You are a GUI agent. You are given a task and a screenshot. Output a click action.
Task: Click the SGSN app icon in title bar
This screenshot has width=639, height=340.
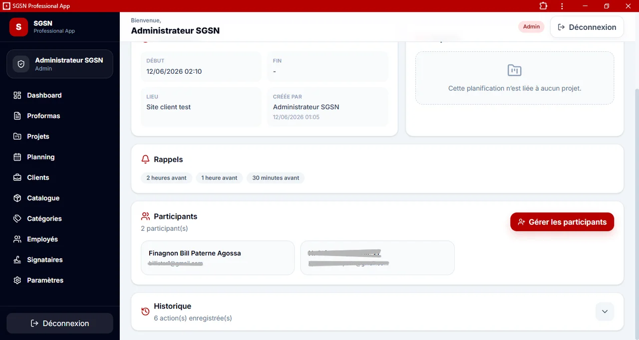tap(6, 6)
